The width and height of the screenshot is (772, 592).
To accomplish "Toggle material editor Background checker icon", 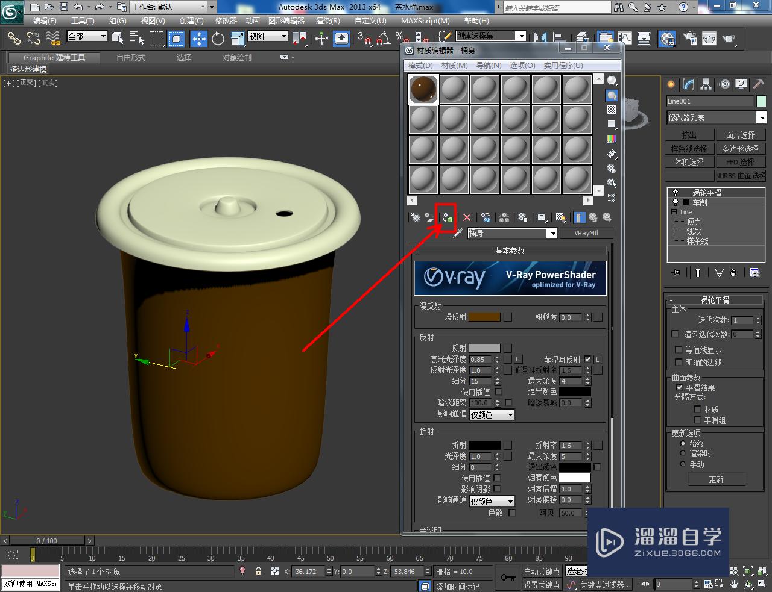I will [x=612, y=110].
